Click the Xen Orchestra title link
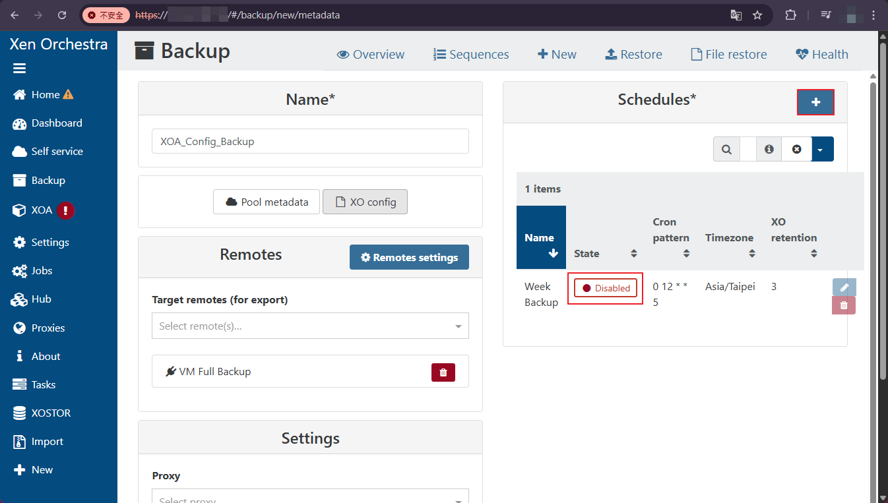 coord(59,44)
